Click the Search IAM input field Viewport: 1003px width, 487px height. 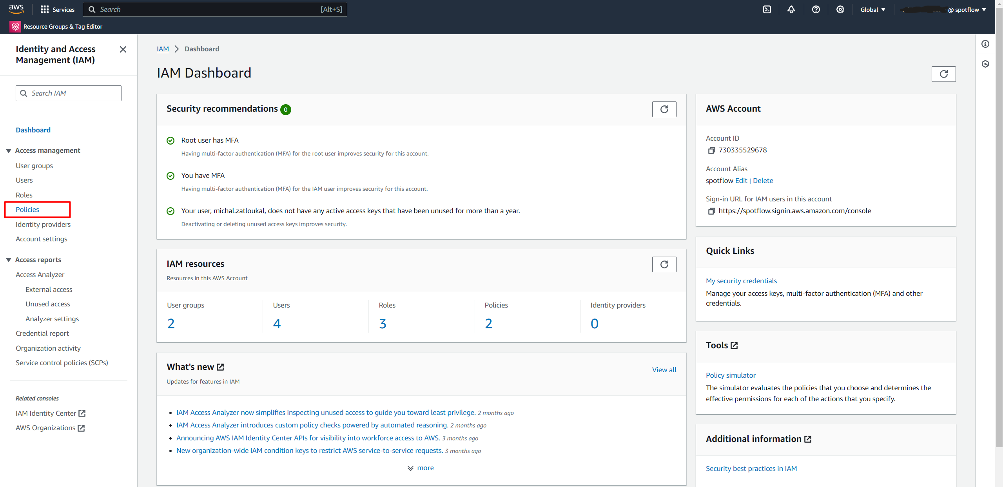(x=69, y=93)
